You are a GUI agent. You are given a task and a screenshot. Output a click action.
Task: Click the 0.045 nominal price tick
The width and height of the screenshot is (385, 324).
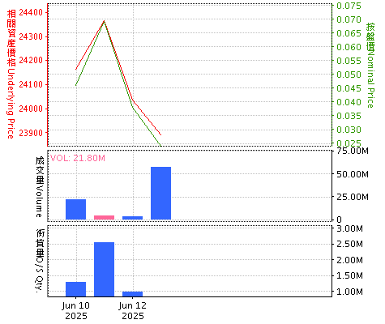pyautogui.click(x=349, y=88)
